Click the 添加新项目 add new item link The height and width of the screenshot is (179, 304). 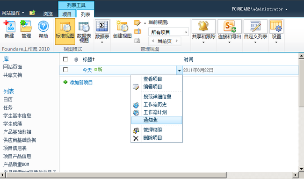pyautogui.click(x=81, y=82)
